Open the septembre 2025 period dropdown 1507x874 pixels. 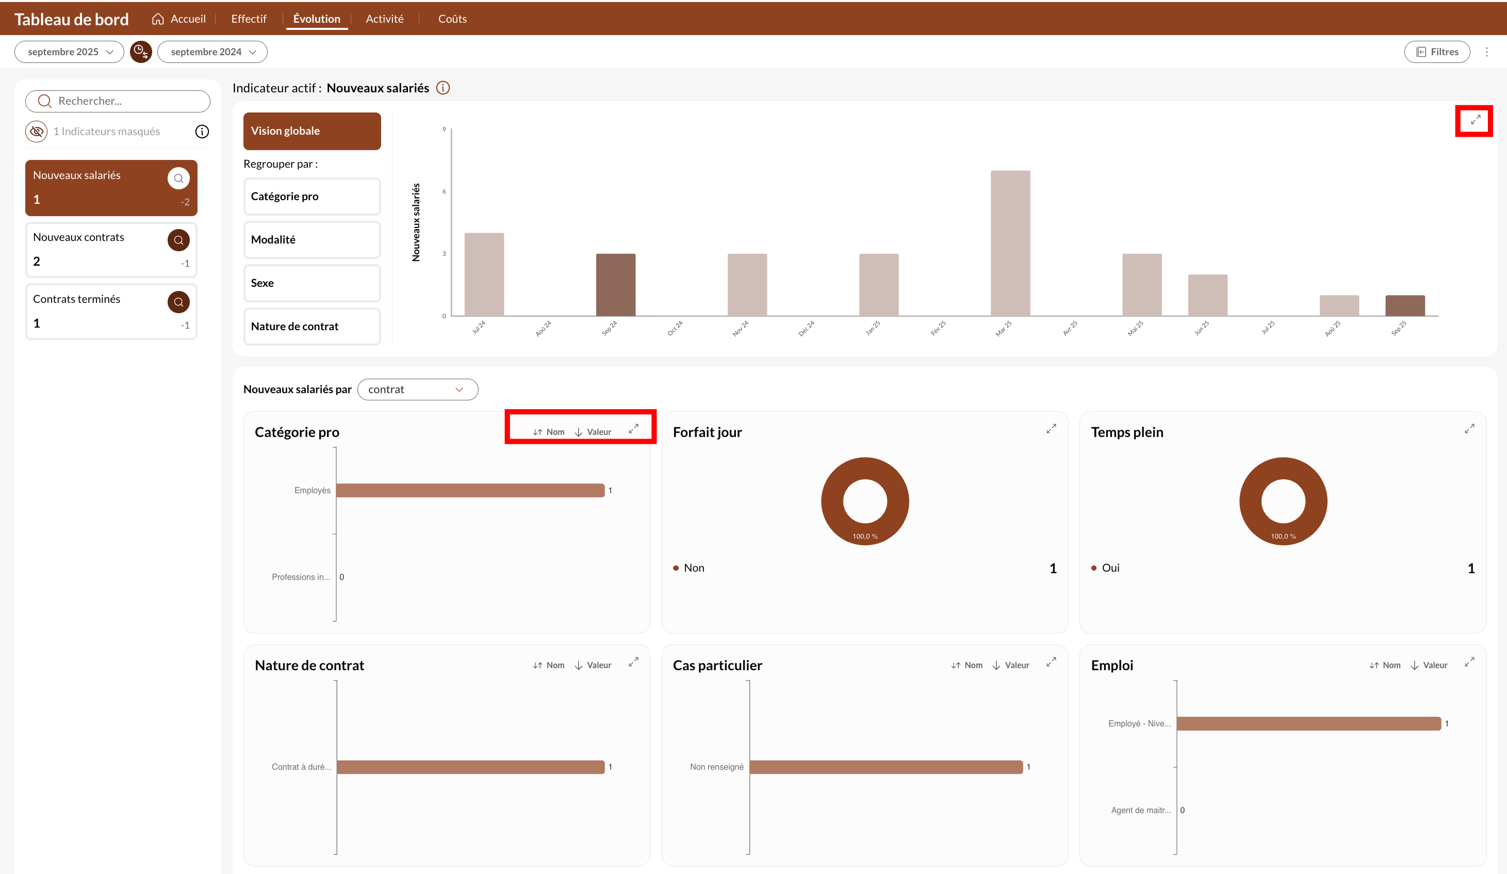click(70, 52)
